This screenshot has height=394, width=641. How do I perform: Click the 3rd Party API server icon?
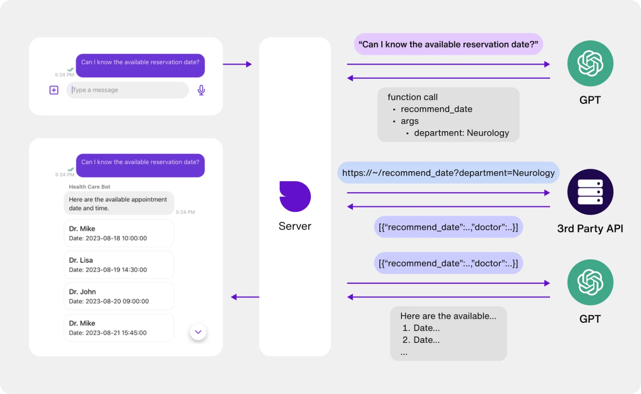590,192
